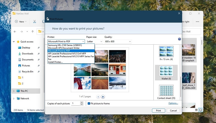Screen dimensions: 216x123
Task: Open the Printer dropdown showing Microsoft Print to PDF
Action: tap(66, 41)
